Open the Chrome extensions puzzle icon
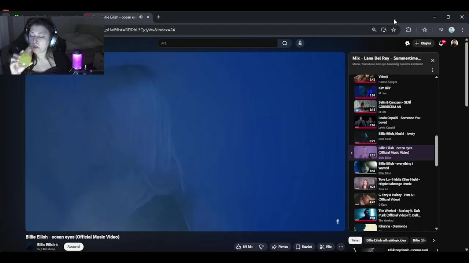 pyautogui.click(x=409, y=30)
